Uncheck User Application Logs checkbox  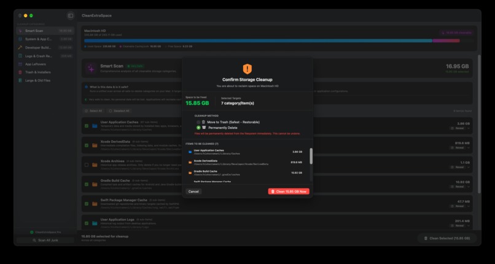pos(87,223)
